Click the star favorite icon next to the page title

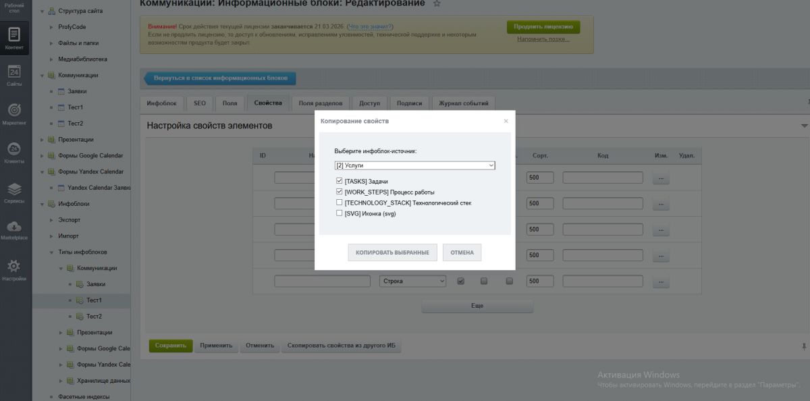click(437, 3)
